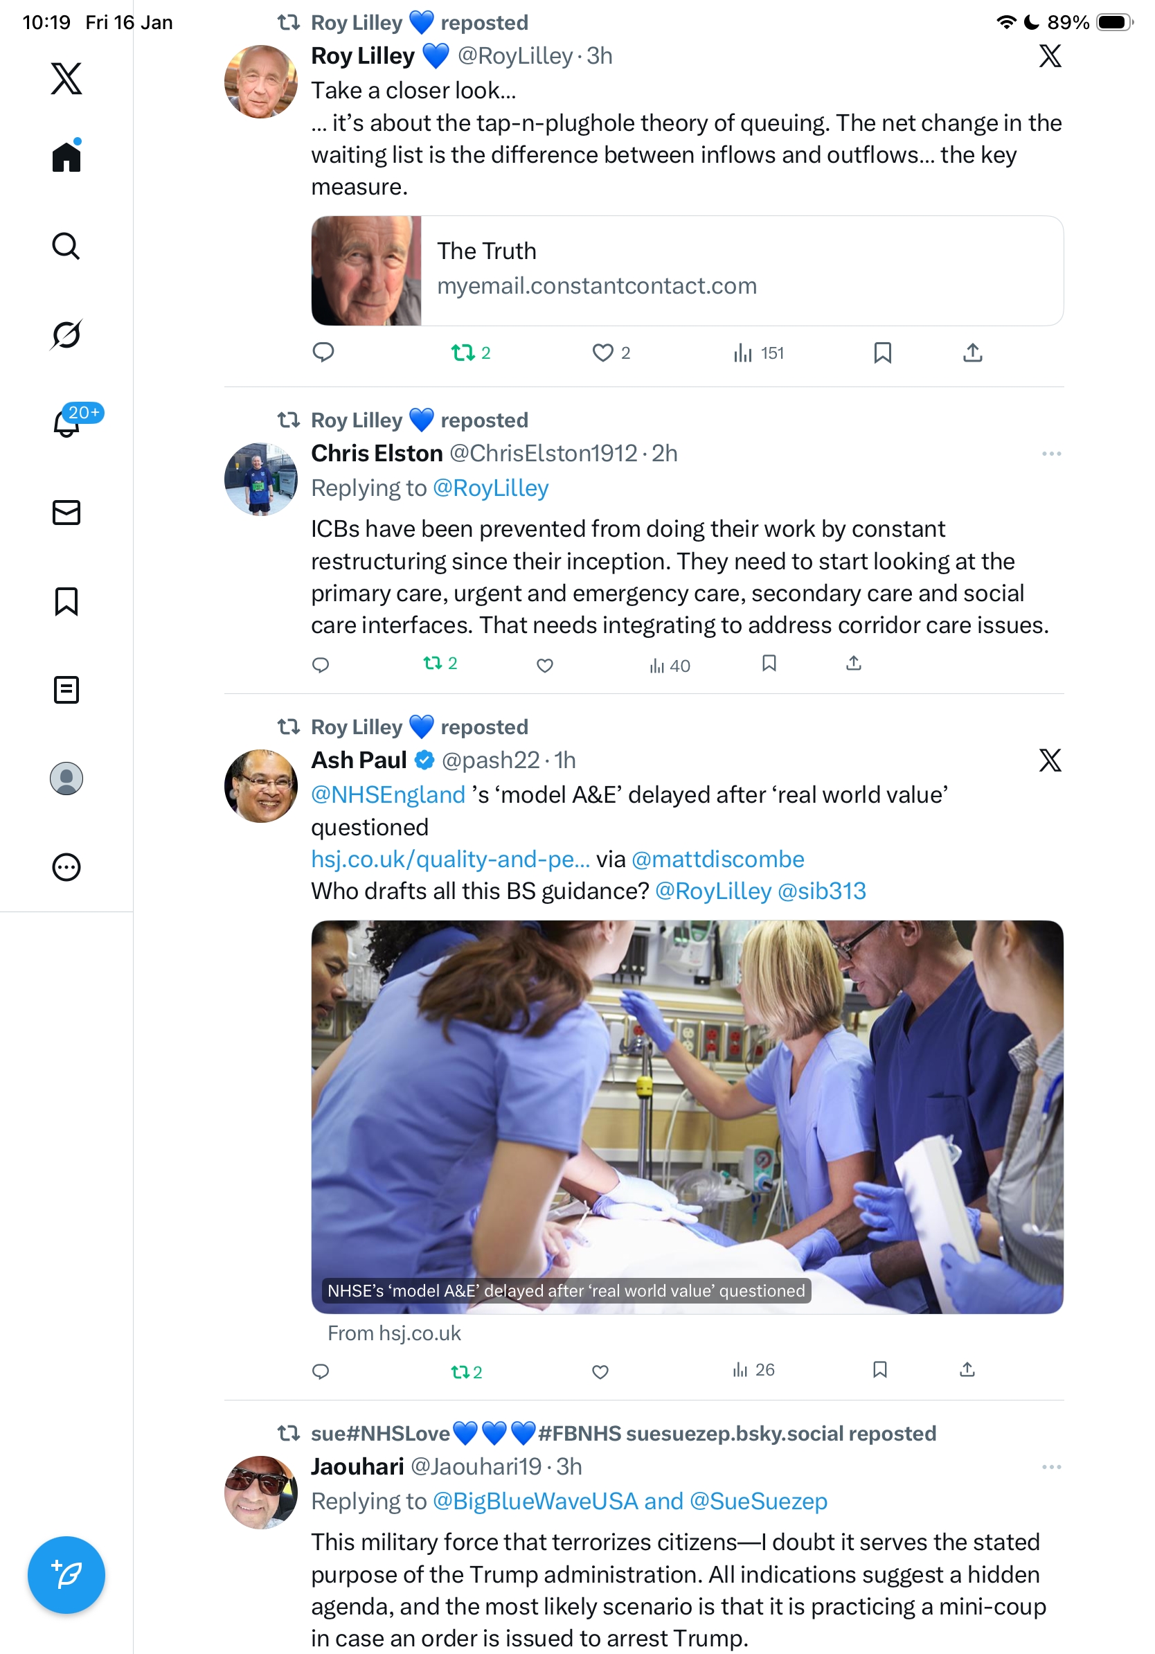1155x1654 pixels.
Task: Open Grok from the sidebar
Action: [66, 335]
